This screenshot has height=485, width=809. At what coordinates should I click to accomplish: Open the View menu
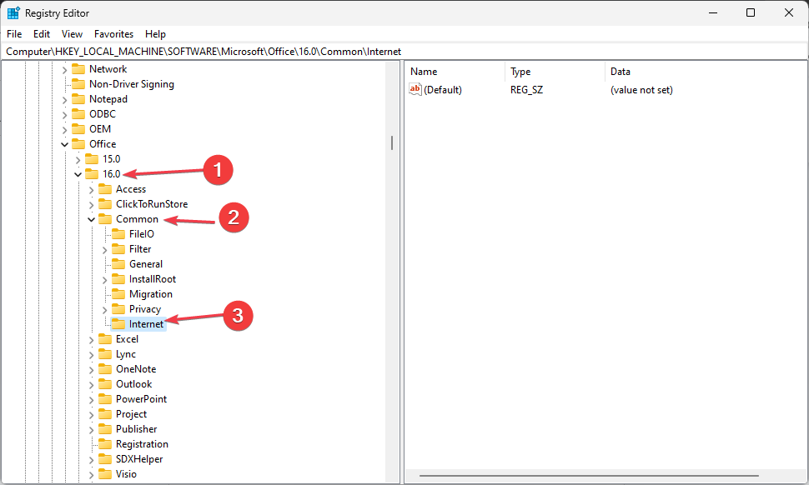73,34
